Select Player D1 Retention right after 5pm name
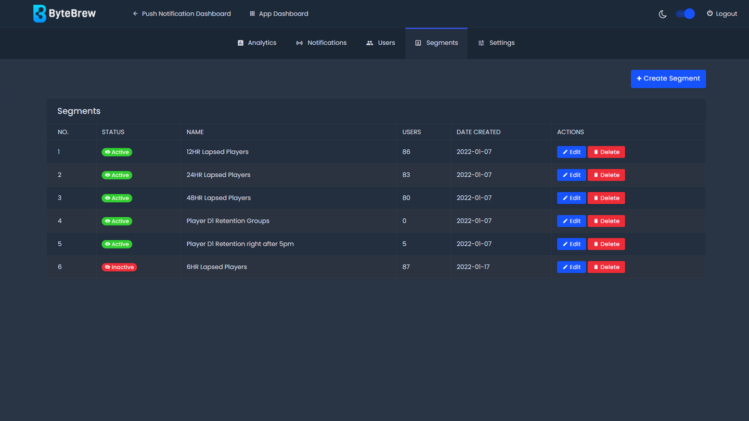Screen dimensions: 749x421 [x=240, y=244]
